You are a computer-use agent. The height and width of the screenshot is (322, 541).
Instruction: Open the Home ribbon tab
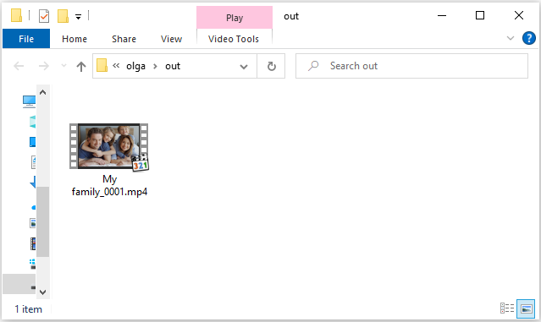75,39
